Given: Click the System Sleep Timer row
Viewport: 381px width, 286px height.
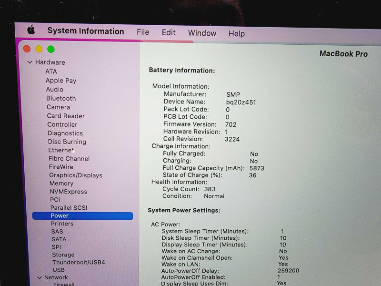Looking at the screenshot, I should [222, 231].
